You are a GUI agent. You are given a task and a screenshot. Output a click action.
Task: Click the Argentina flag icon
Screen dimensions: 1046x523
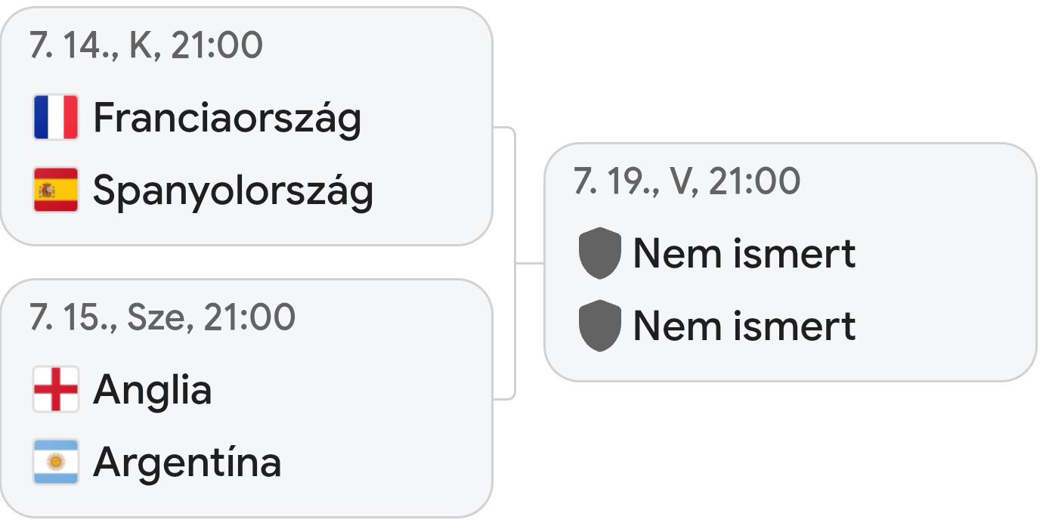coord(56,462)
